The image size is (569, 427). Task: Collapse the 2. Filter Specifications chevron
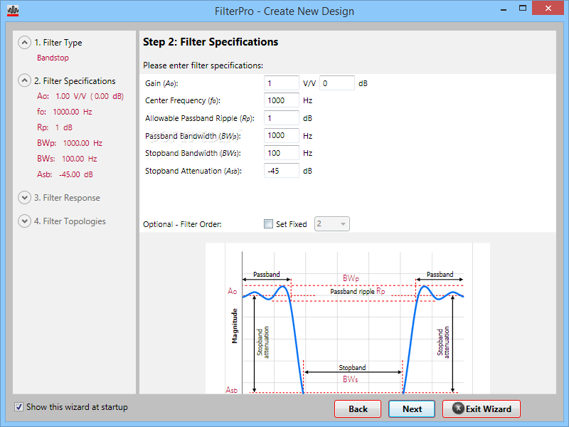coord(24,80)
